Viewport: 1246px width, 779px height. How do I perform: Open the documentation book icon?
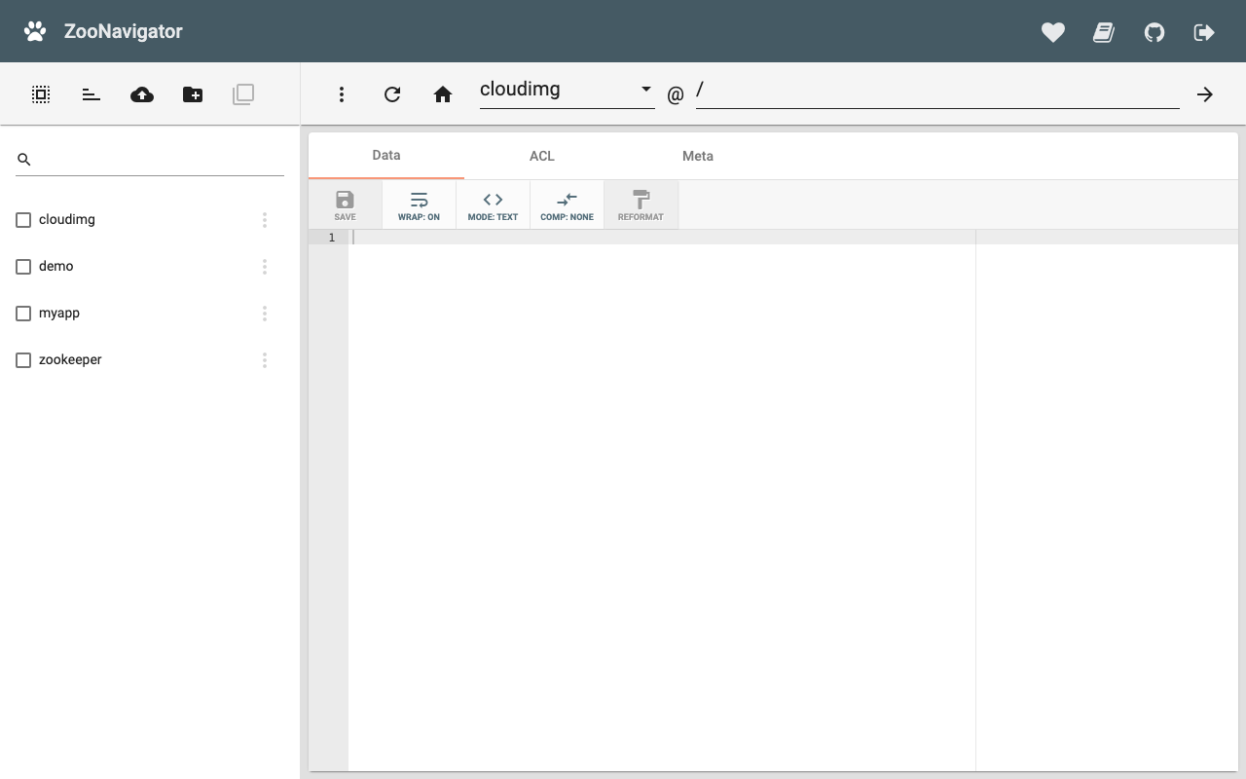(1104, 32)
